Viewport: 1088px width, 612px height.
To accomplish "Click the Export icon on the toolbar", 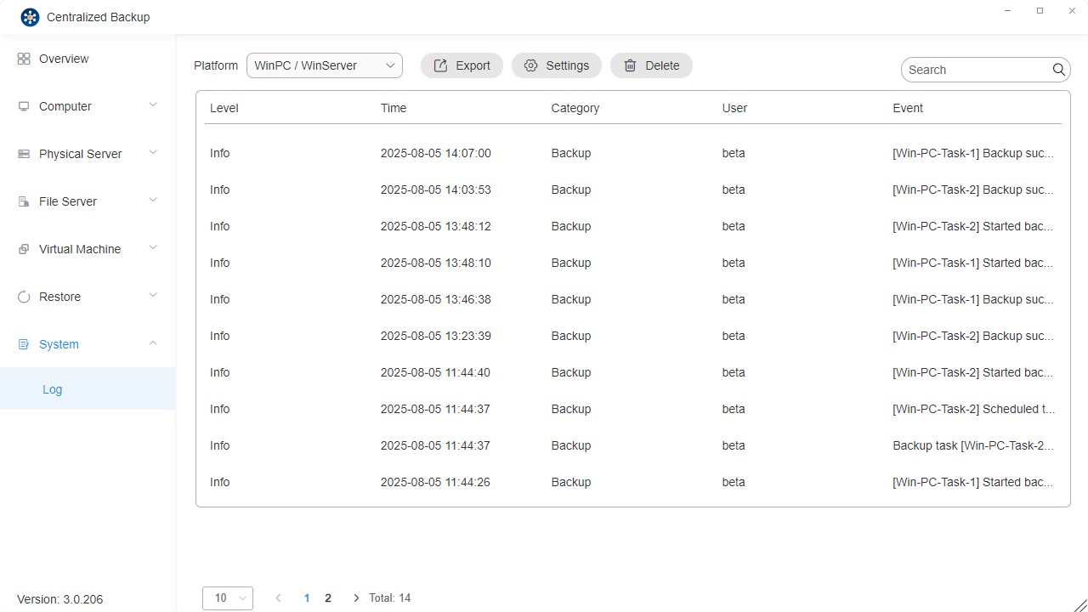I will tap(441, 65).
